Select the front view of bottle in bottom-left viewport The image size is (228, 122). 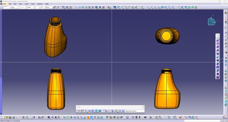[56, 89]
